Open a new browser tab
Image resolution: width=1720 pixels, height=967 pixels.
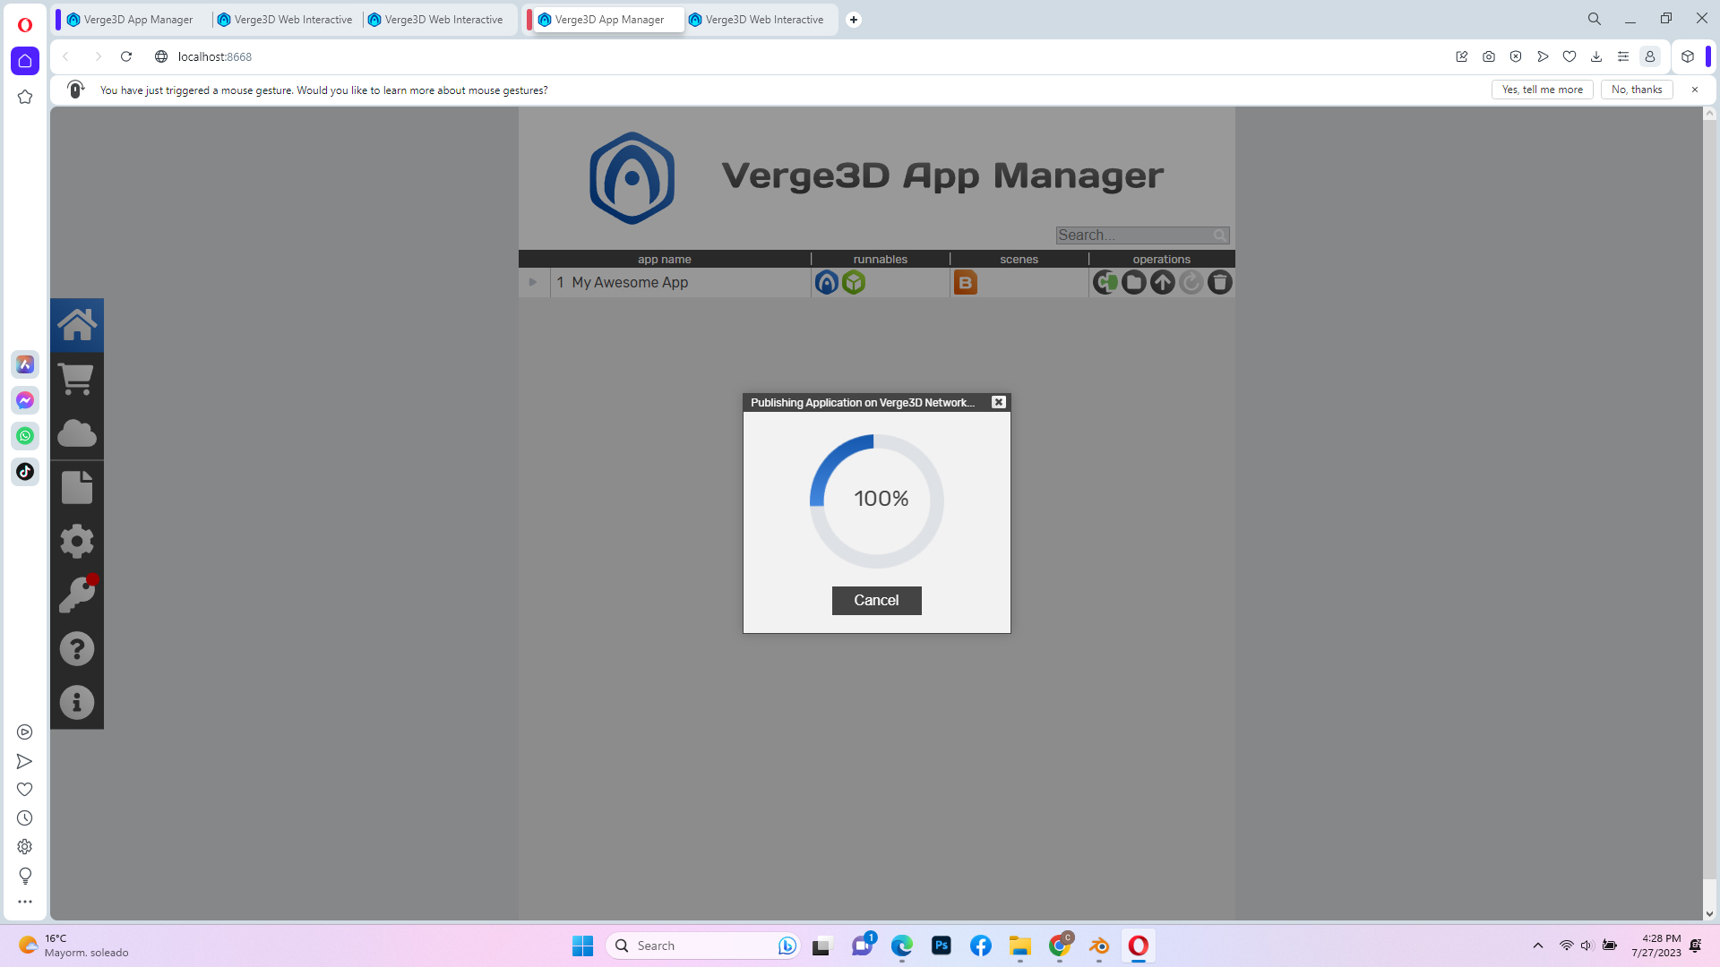point(854,19)
